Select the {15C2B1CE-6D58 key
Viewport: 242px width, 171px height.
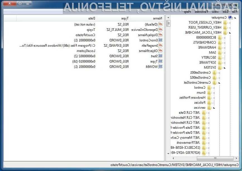[185, 148]
